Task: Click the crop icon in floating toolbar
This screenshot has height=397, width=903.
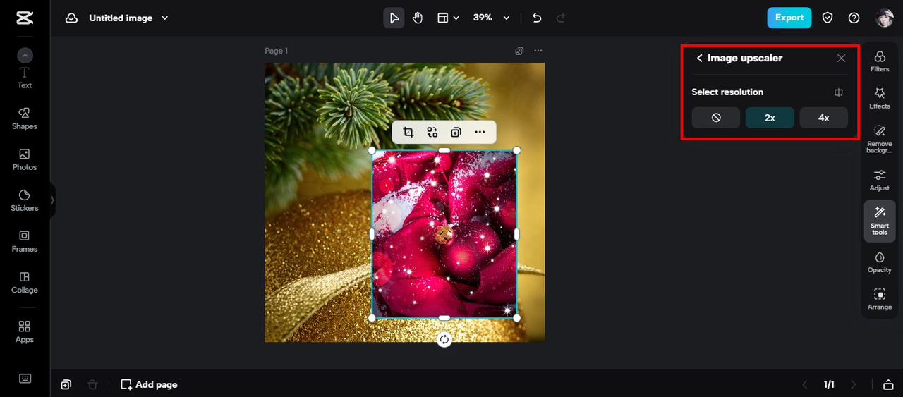Action: [408, 132]
